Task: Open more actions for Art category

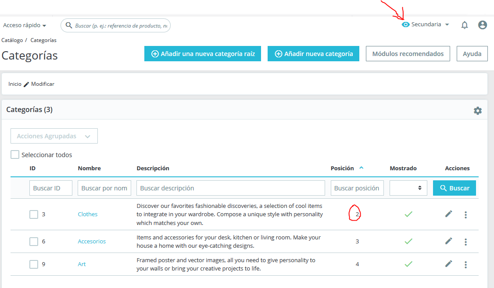Action: coord(465,264)
